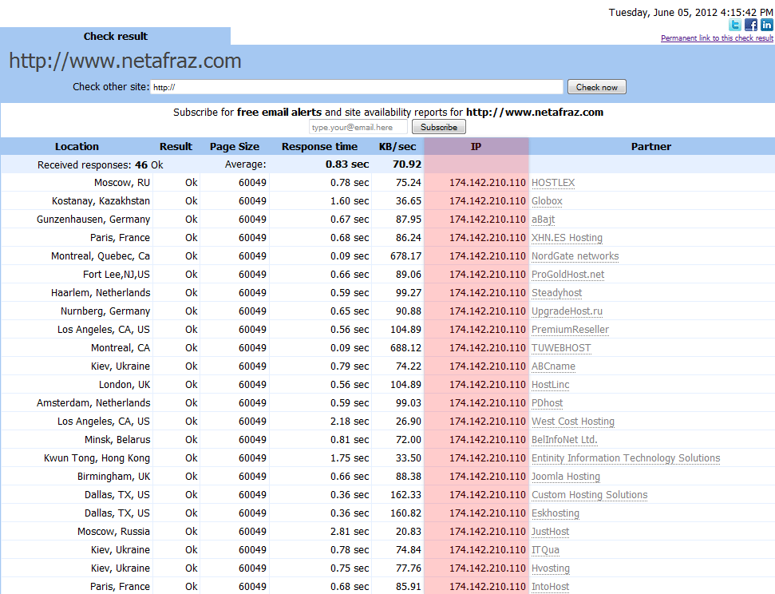Share result via LinkedIn icon
The height and width of the screenshot is (594, 775).
coord(766,25)
